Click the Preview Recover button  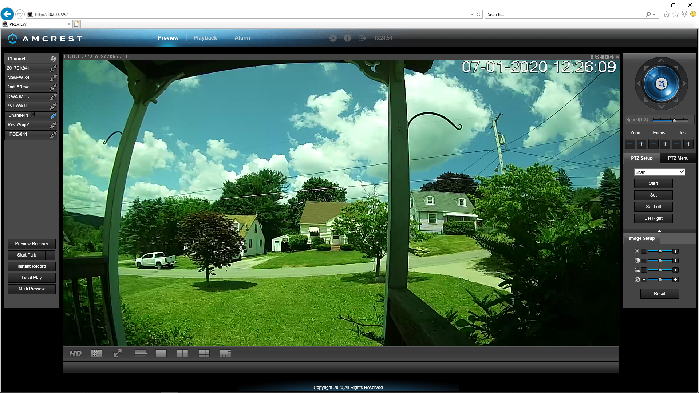click(32, 244)
